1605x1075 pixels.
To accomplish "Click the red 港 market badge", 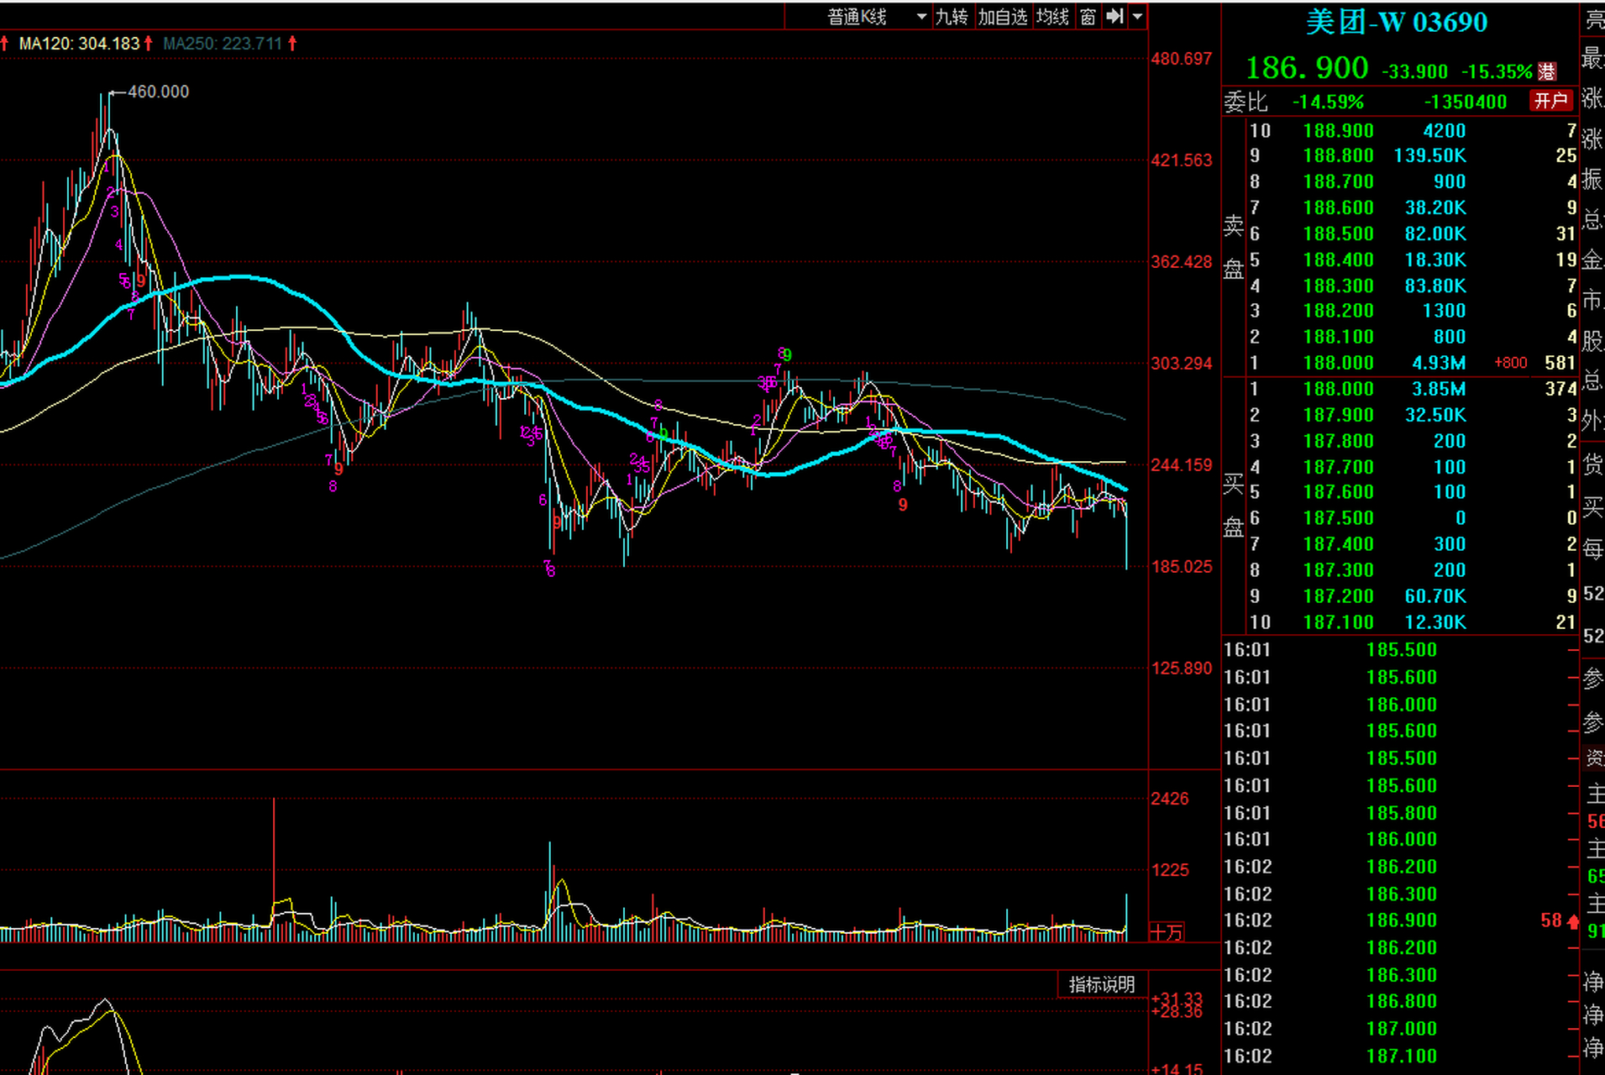I will 1547,72.
